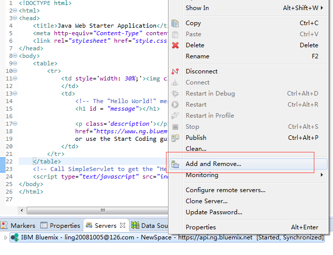Collapse the body tag fold on line 8
Viewport: 333px width, 255px height.
15,56
